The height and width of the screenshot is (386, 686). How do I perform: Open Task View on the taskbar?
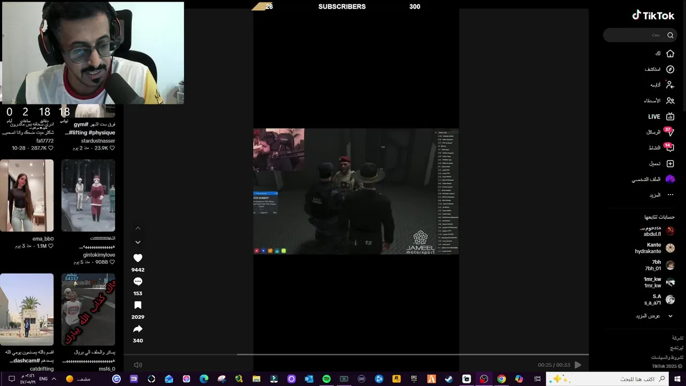click(537, 379)
